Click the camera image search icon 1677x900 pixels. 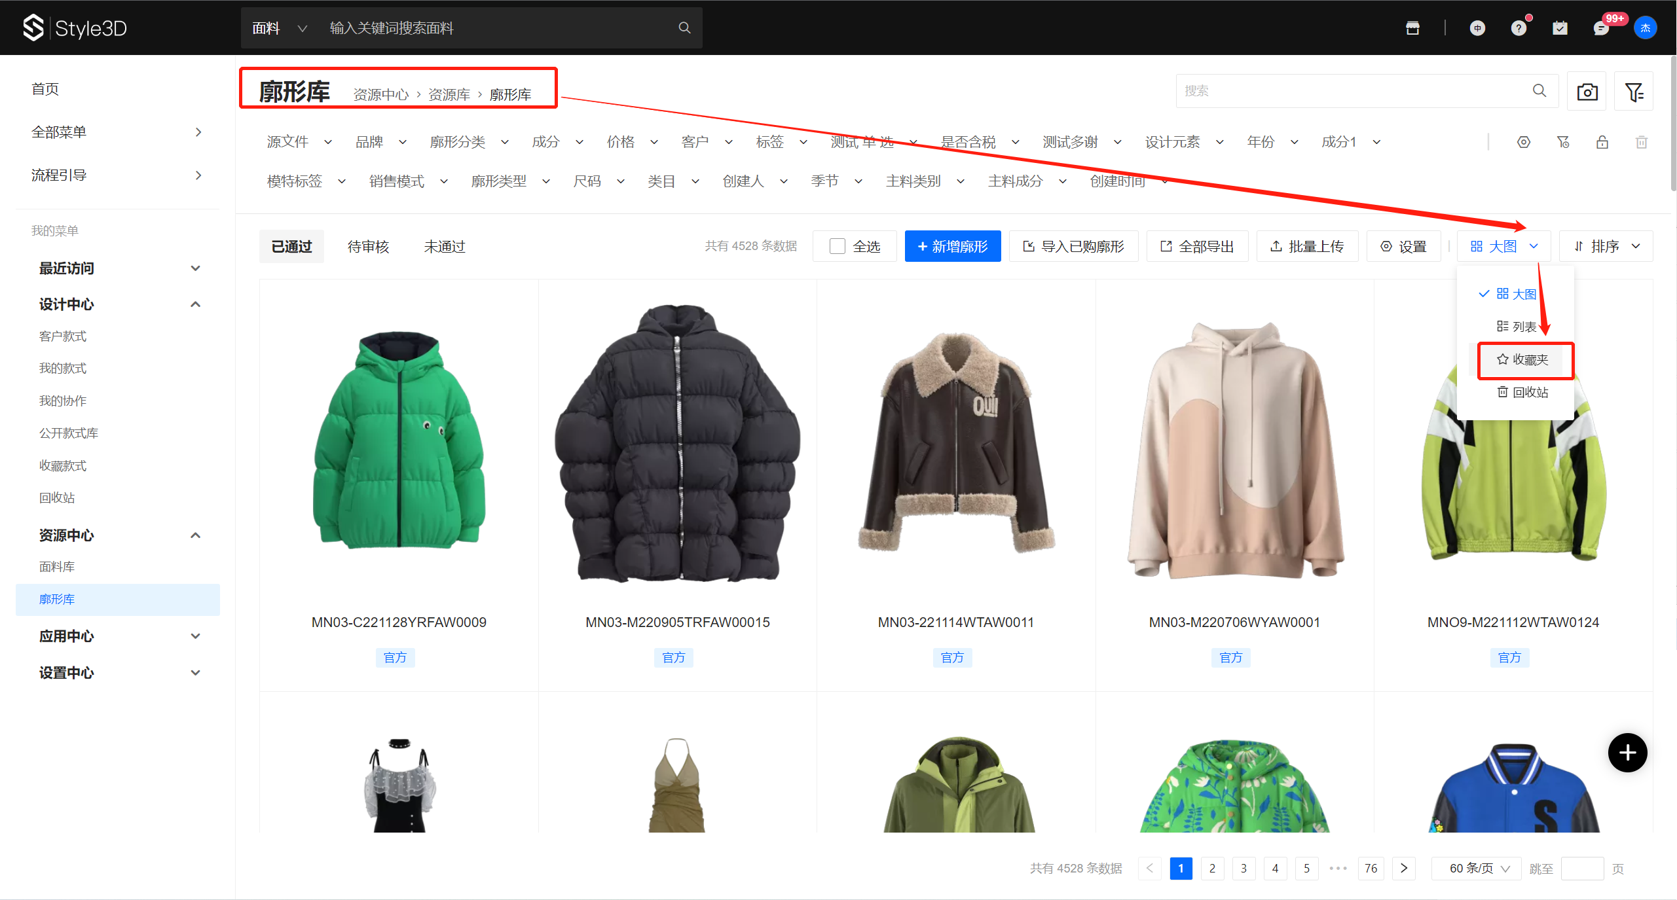1587,91
